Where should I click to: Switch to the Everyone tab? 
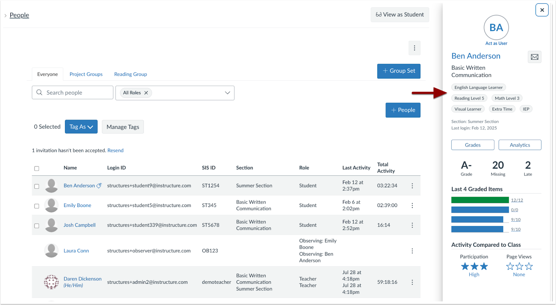point(48,74)
